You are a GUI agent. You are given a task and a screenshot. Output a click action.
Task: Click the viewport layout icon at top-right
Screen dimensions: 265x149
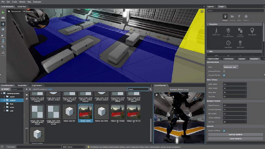pos(202,11)
